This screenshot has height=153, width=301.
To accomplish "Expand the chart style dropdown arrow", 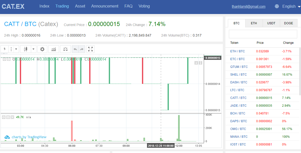I will (34, 49).
